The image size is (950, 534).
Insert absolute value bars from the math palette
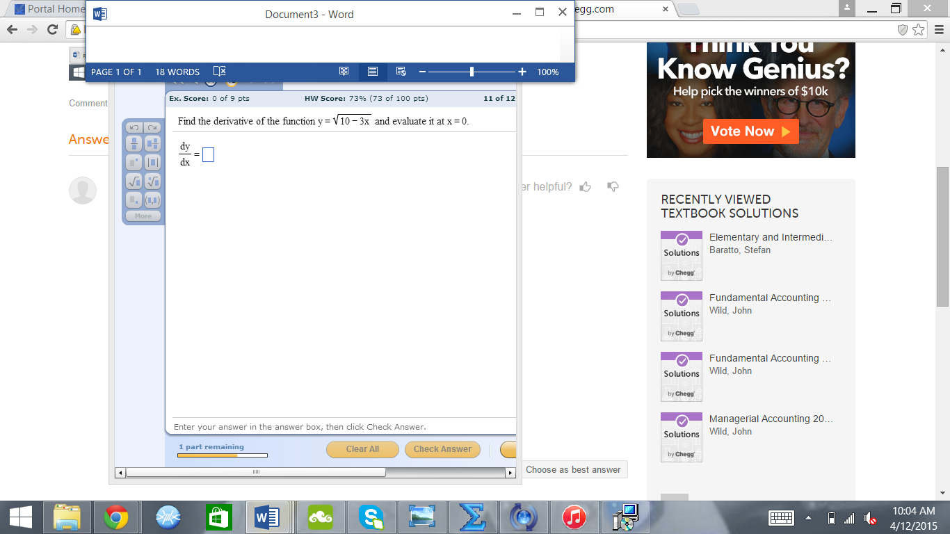pos(152,163)
